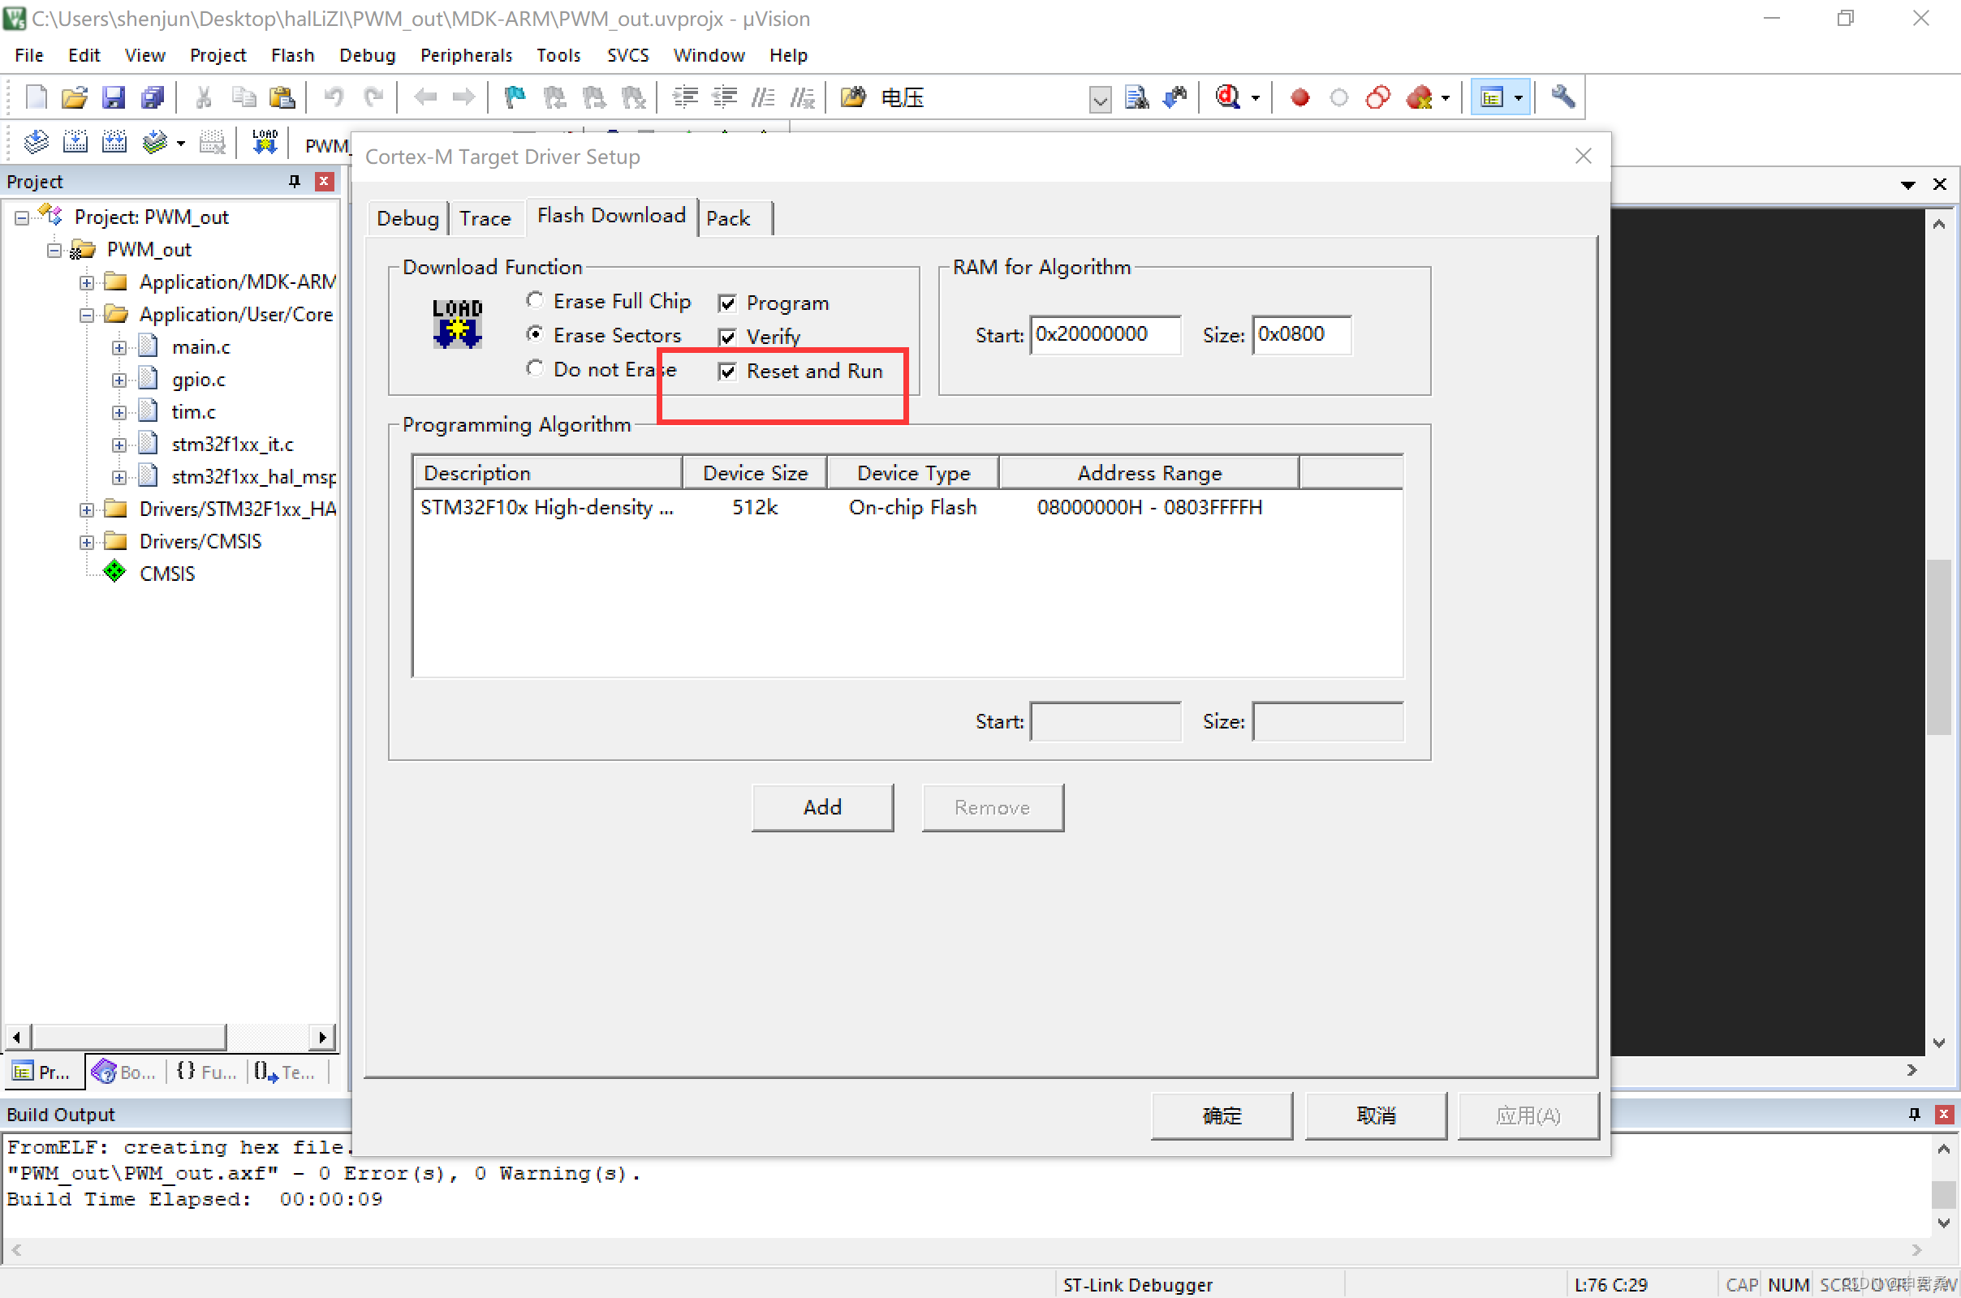The height and width of the screenshot is (1298, 1961).
Task: Insert breakpoint with red circle icon
Action: coord(1300,97)
